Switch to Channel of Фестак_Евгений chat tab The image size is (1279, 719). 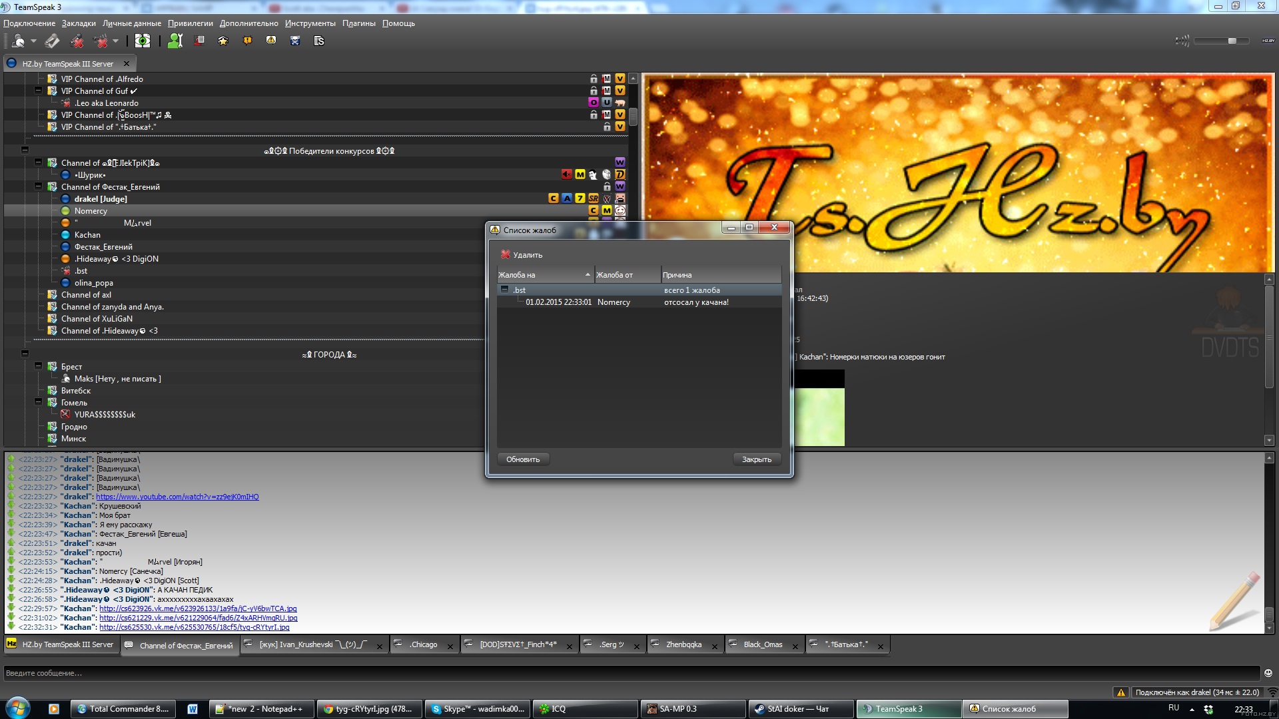180,645
